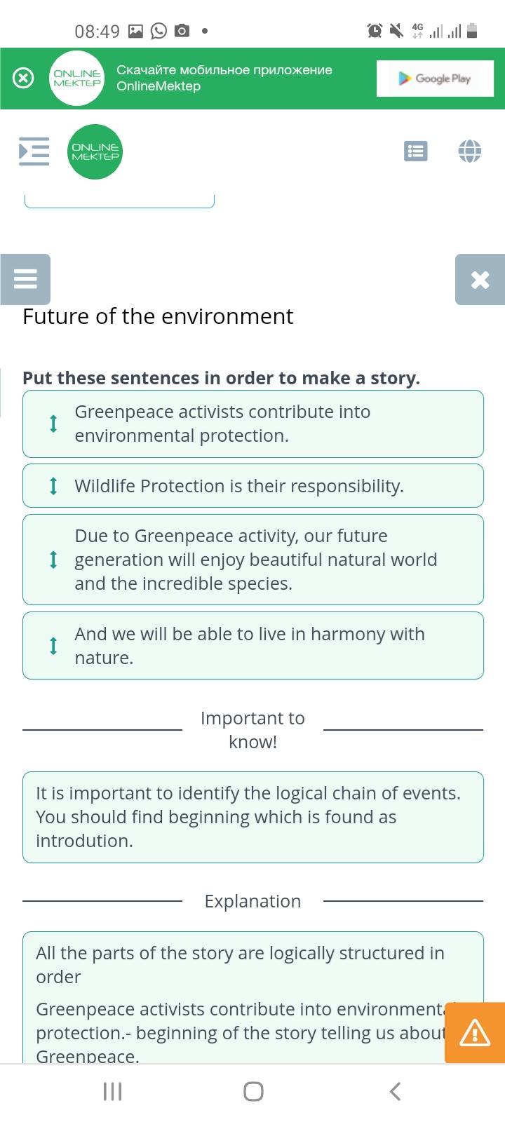505x1122 pixels.
Task: Grab reorder handle for Due to Greenpeace sentence
Action: tap(53, 560)
